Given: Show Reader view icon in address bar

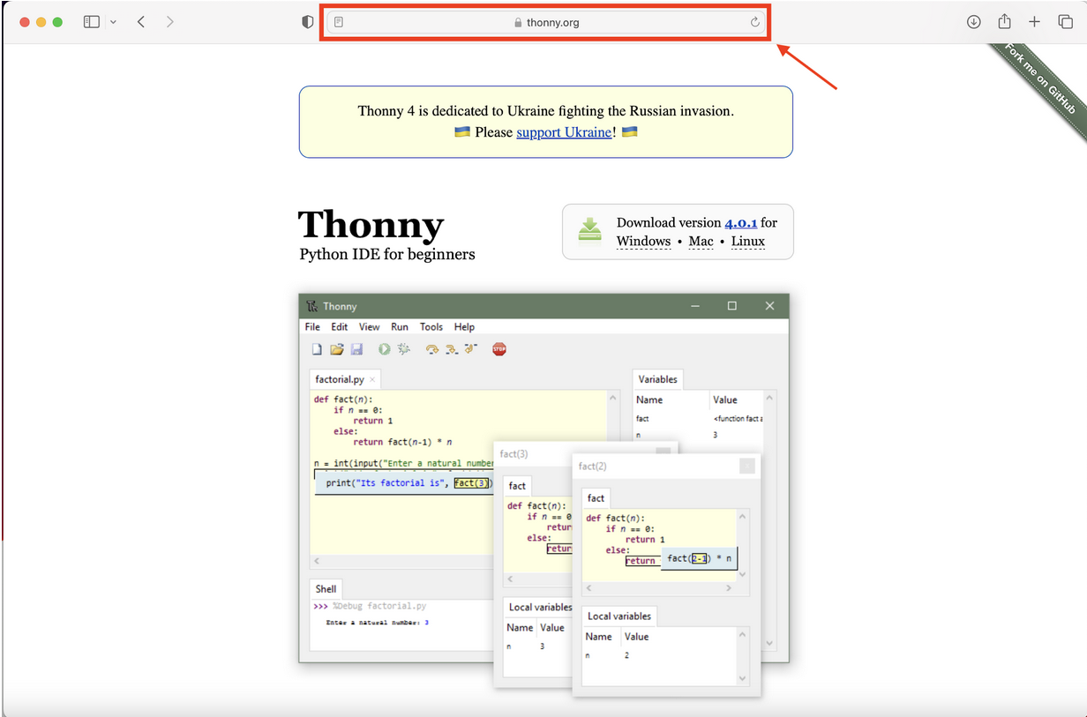Looking at the screenshot, I should [x=339, y=23].
